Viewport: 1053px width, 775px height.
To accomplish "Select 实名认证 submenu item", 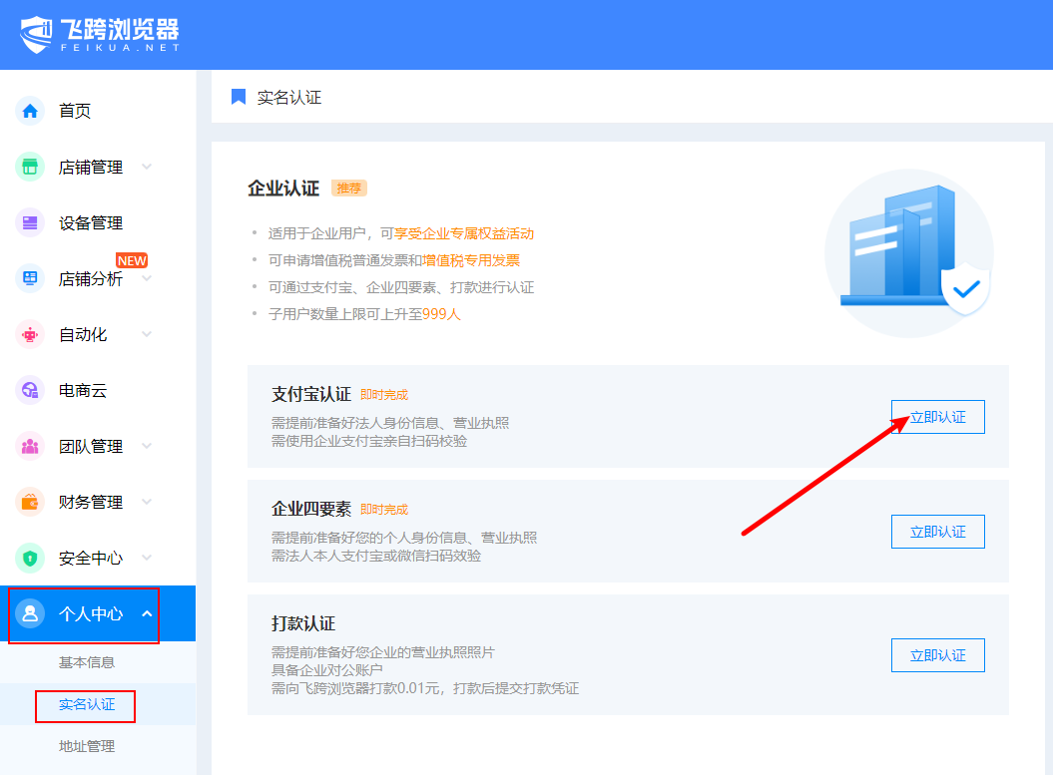I will (87, 704).
